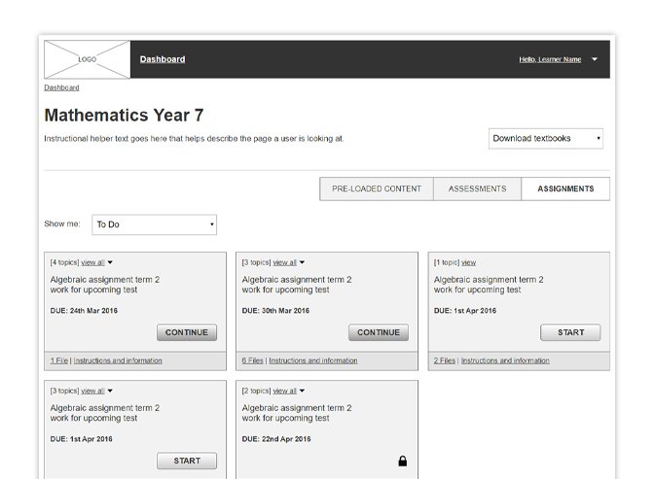Expand the topics arrow on the 30th Mar card
The width and height of the screenshot is (654, 479).
[302, 262]
